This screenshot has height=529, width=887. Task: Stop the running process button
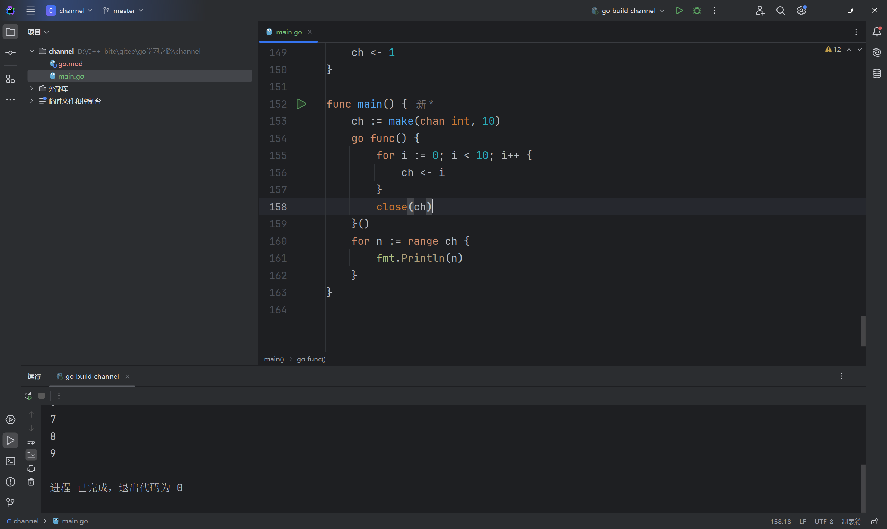click(42, 396)
